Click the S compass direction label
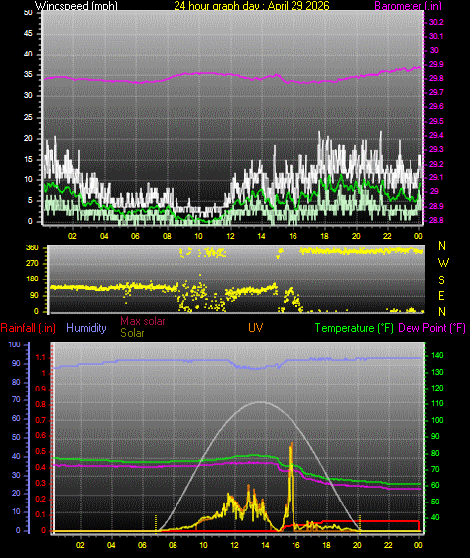 [441, 280]
